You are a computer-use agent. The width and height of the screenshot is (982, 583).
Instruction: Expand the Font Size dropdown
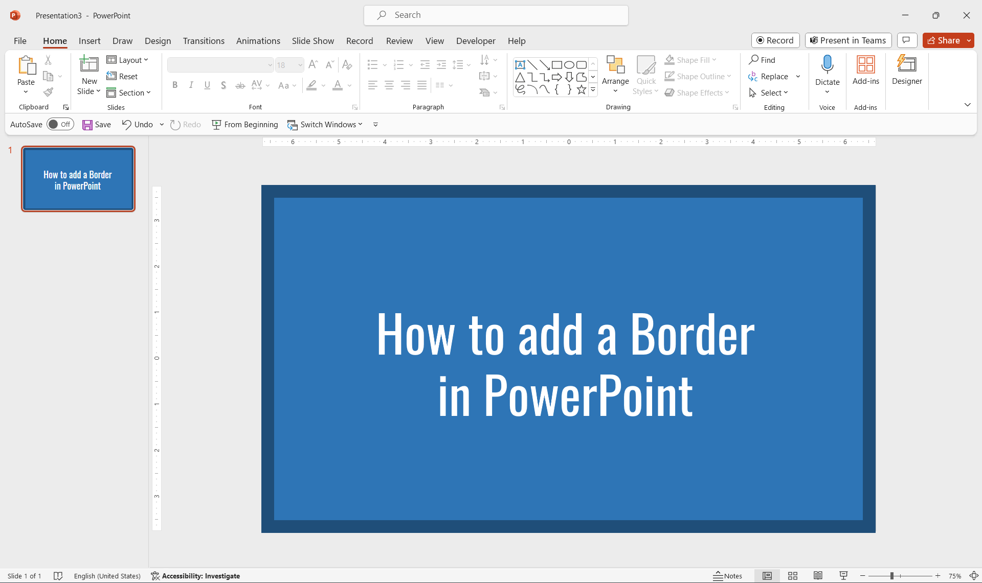299,65
